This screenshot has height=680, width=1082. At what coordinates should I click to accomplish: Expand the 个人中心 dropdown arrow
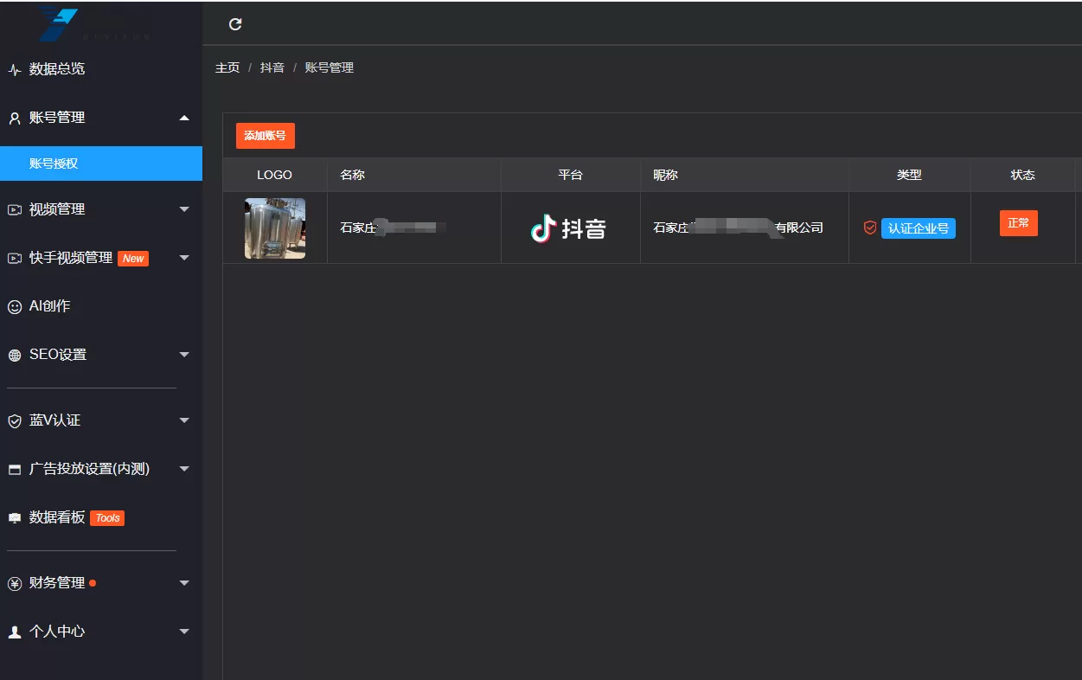click(x=184, y=632)
